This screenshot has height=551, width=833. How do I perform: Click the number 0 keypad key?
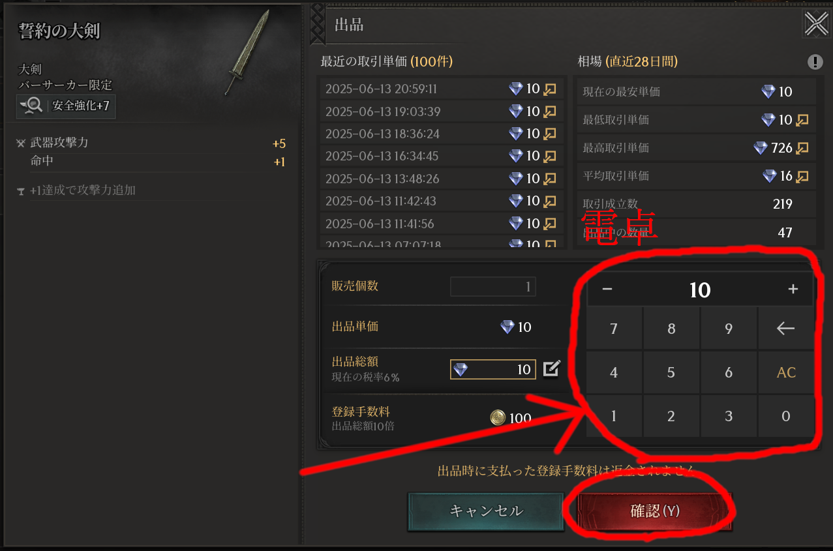[786, 417]
